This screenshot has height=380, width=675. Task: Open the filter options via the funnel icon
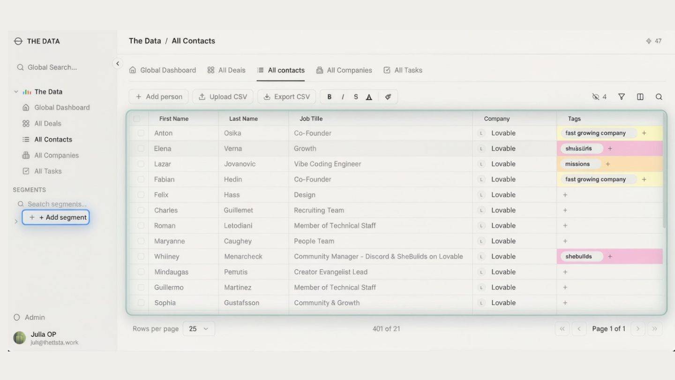[x=621, y=96]
